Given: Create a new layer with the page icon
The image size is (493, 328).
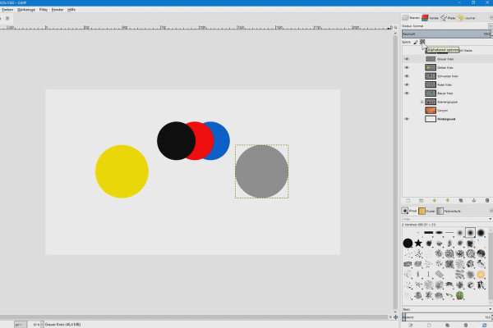Looking at the screenshot, I should [x=408, y=201].
